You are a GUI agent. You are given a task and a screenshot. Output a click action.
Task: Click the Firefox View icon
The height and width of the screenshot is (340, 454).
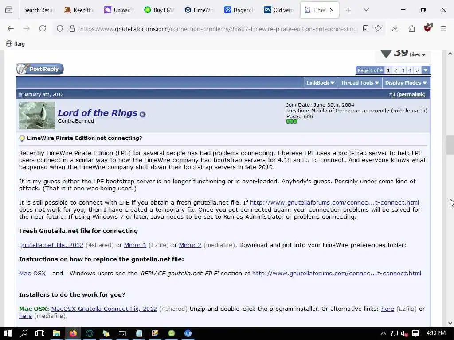click(9, 10)
